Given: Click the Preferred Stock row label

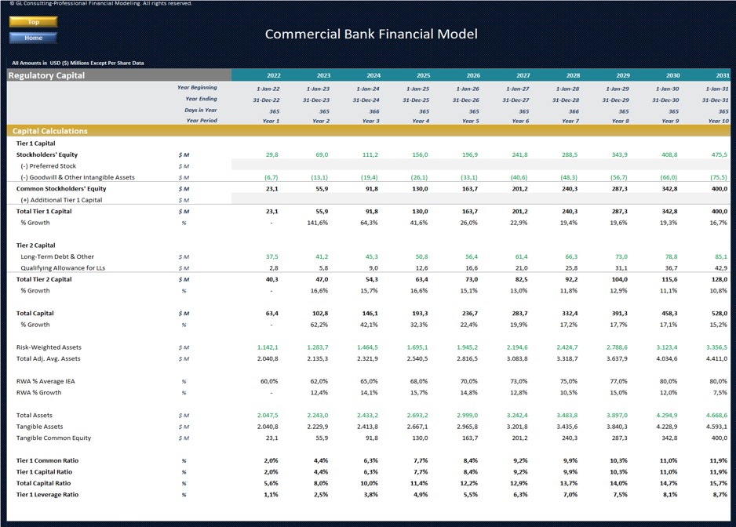Looking at the screenshot, I should click(x=47, y=165).
